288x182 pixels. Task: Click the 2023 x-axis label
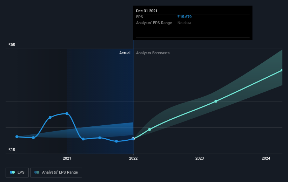[200, 158]
